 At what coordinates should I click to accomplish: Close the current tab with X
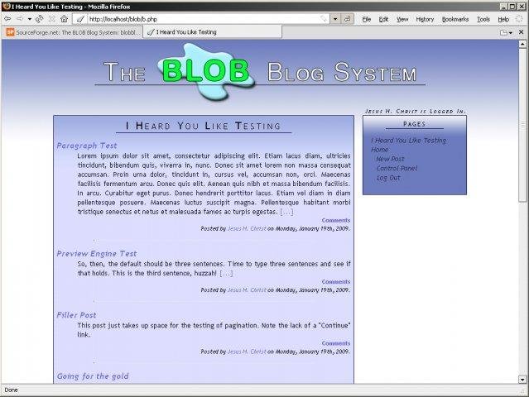tap(521, 32)
